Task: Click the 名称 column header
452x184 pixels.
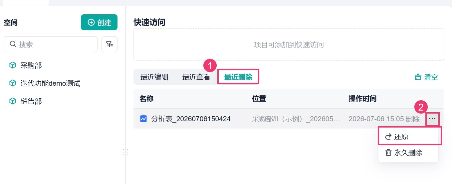Action: coord(146,99)
